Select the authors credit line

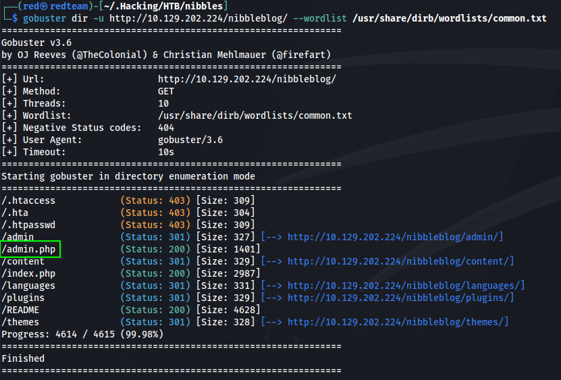[166, 55]
